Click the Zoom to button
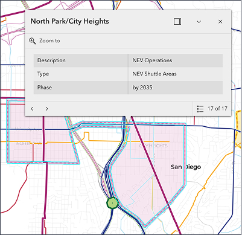This screenshot has height=235, width=242. click(45, 40)
